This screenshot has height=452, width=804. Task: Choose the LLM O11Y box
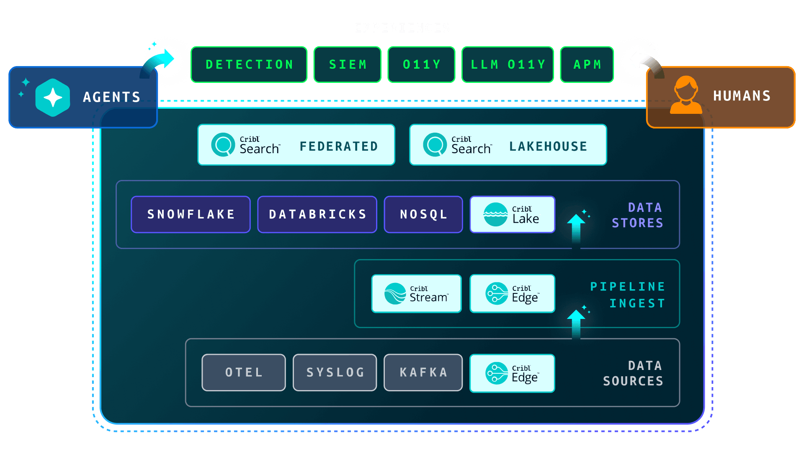tap(508, 64)
